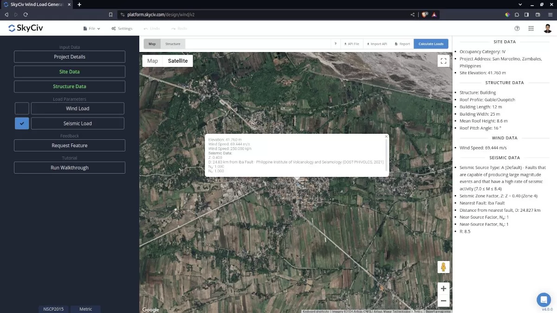Close the elevation info popup
Screen dimensions: 557x313
pos(386,136)
